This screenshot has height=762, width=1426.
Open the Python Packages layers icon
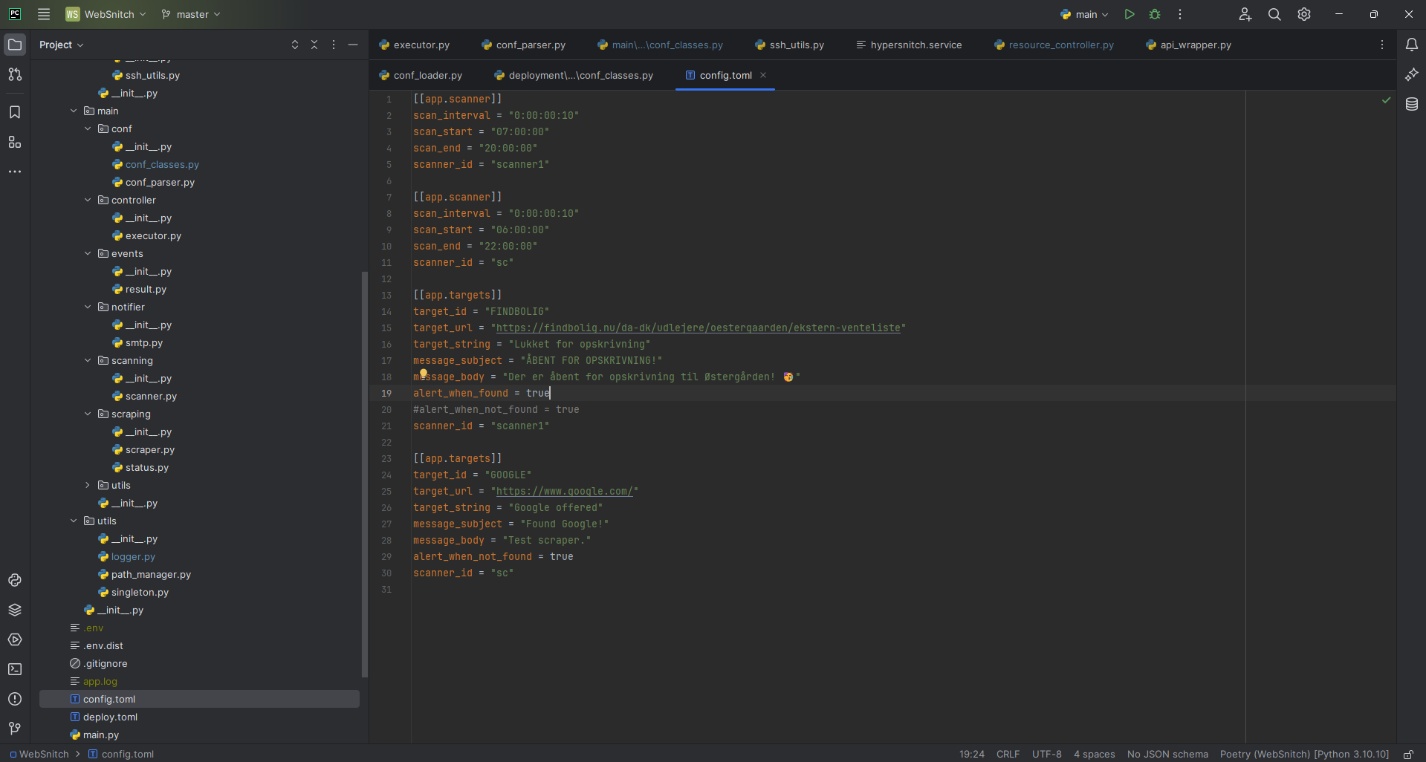coord(15,610)
